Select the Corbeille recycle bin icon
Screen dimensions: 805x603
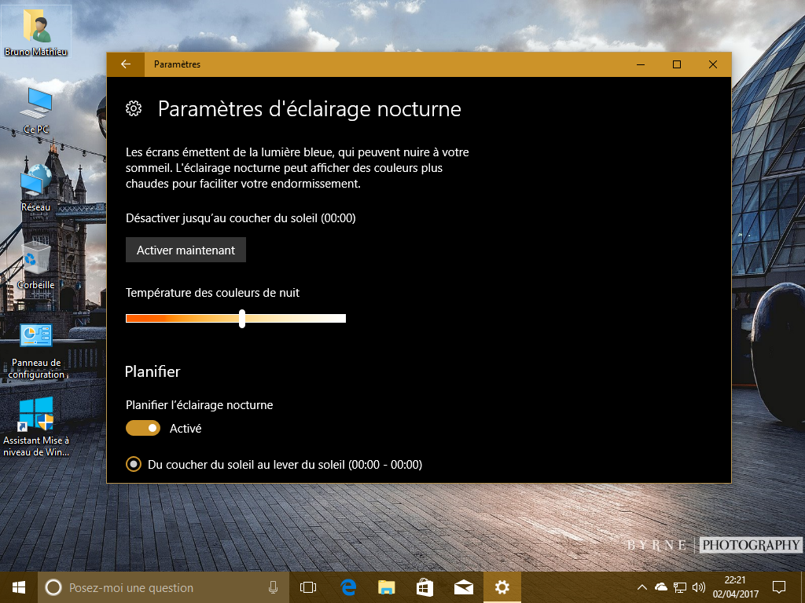point(36,265)
